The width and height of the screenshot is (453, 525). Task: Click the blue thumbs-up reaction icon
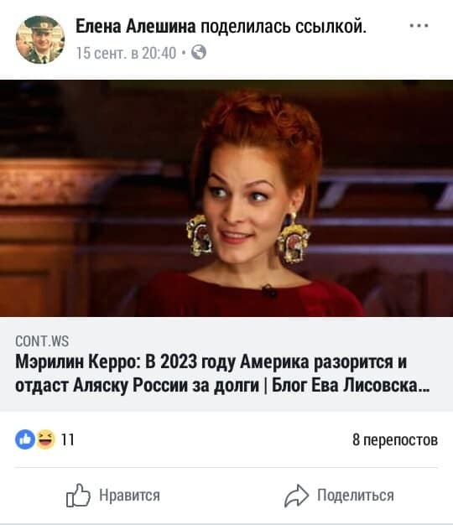coord(25,439)
